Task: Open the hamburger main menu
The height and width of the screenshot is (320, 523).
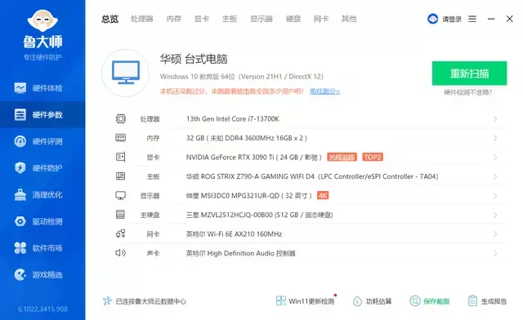Action: click(x=472, y=19)
